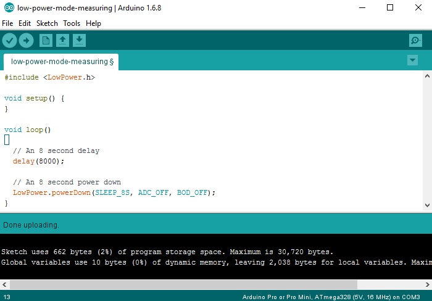This screenshot has height=301, width=432.
Task: Click the console horizontal scrollbar left arrow
Action: (x=4, y=284)
